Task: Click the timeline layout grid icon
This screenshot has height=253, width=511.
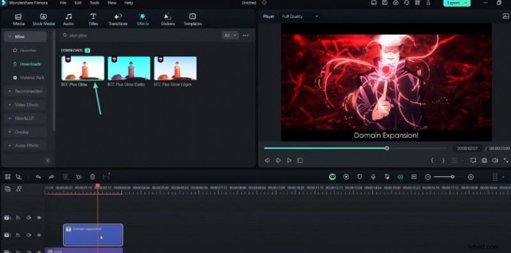Action: (x=8, y=177)
